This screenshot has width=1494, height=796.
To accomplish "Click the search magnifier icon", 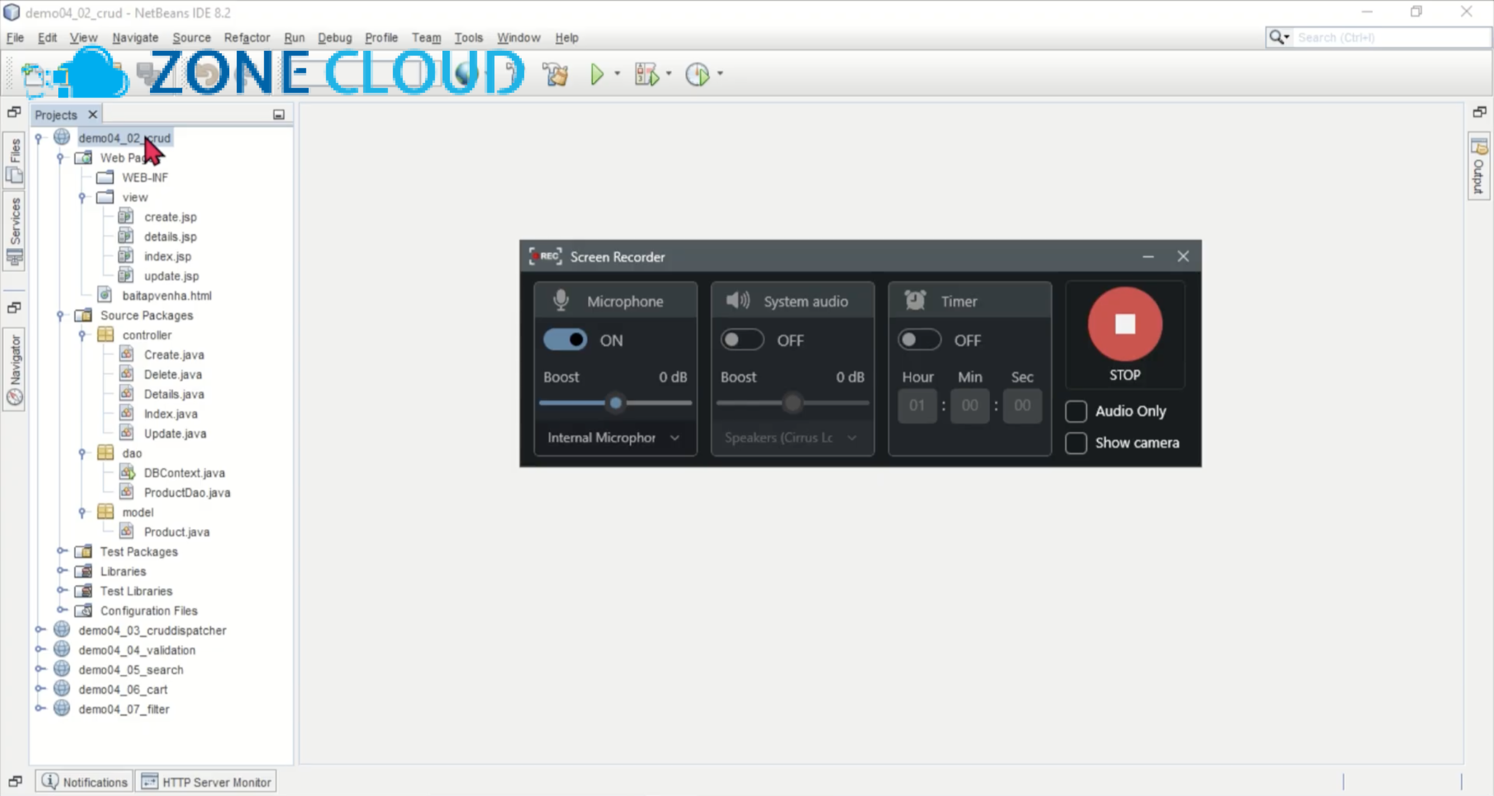I will tap(1278, 37).
